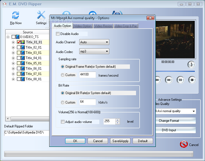205x161 pixels.
Task: Open the video quality format dropdown
Action: [176, 111]
